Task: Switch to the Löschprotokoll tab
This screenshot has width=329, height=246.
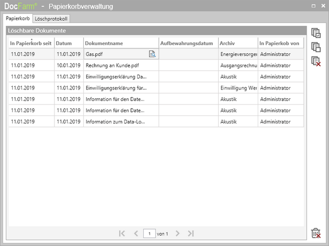Action: point(51,19)
